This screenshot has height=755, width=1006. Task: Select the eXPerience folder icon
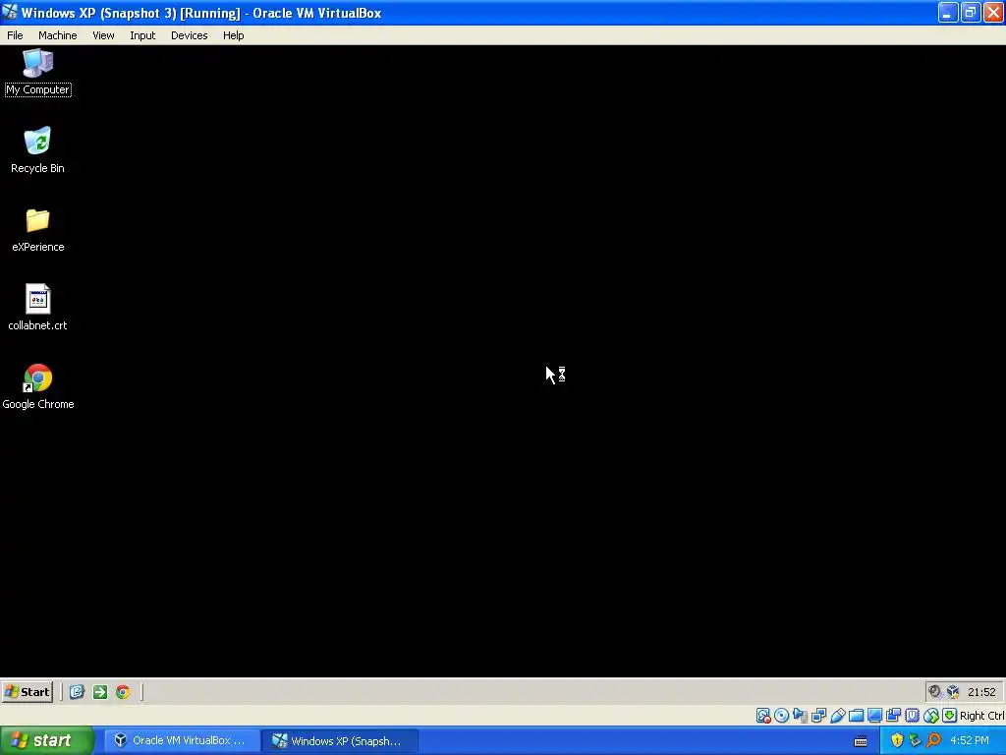tap(38, 229)
